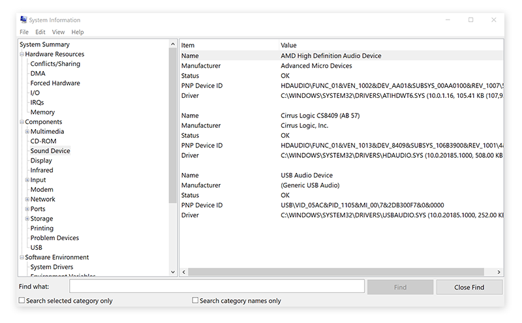Image resolution: width=522 pixels, height=323 pixels.
Task: Select Sound Device in the tree
Action: (x=50, y=151)
